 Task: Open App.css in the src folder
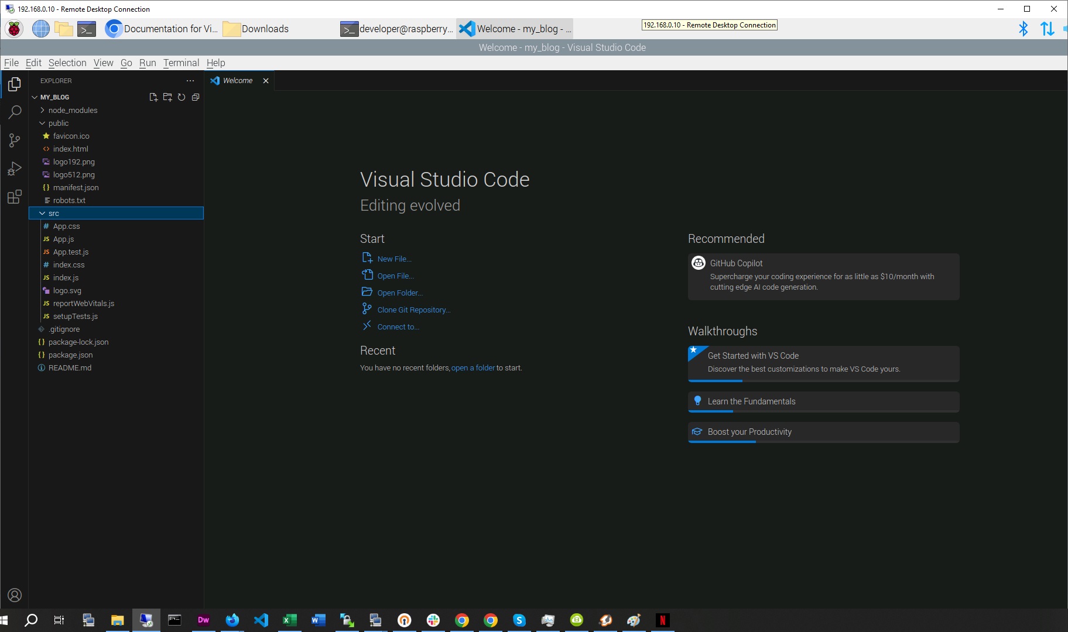point(116,226)
